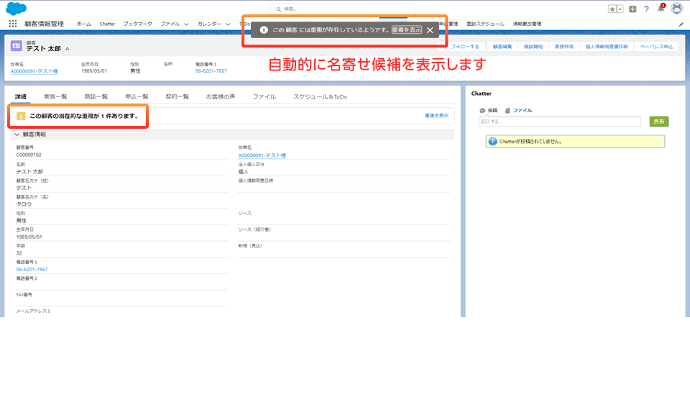Expand the ファイル navigation dropdown

click(x=186, y=24)
